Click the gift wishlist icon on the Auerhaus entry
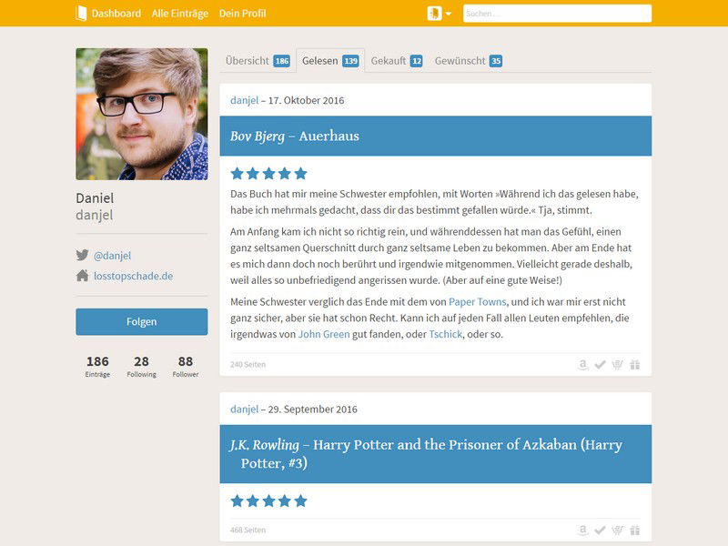 pos(634,365)
